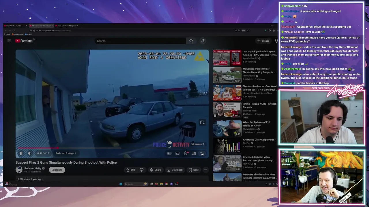The height and width of the screenshot is (207, 369).
Task: Seek along the red video progress bar
Action: (x=38, y=148)
